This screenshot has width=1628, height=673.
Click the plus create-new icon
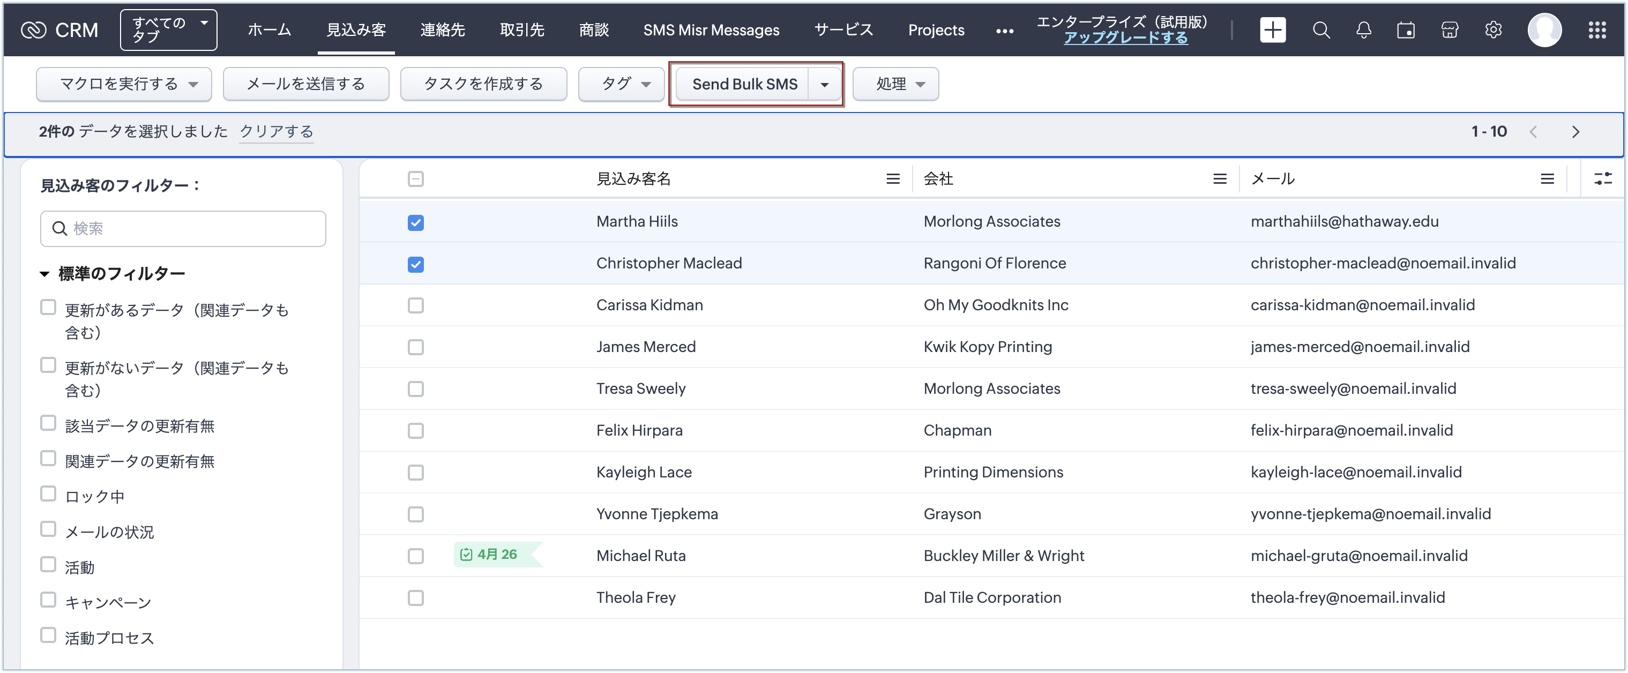[1272, 29]
